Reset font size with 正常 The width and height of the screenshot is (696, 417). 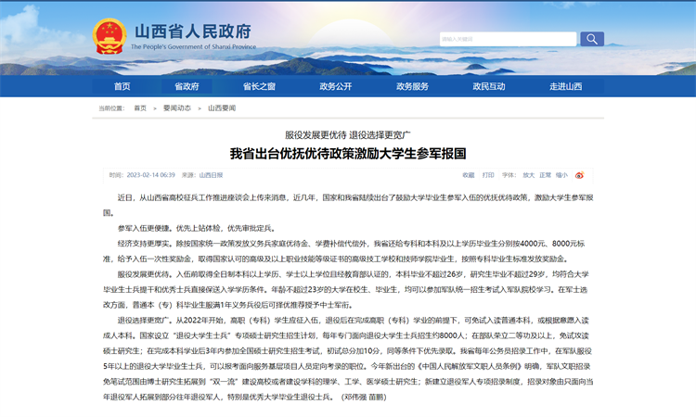click(546, 174)
